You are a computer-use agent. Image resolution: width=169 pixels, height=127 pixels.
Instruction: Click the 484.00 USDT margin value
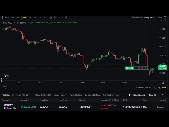point(86,107)
